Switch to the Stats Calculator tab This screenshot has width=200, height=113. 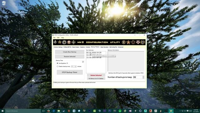104,47
